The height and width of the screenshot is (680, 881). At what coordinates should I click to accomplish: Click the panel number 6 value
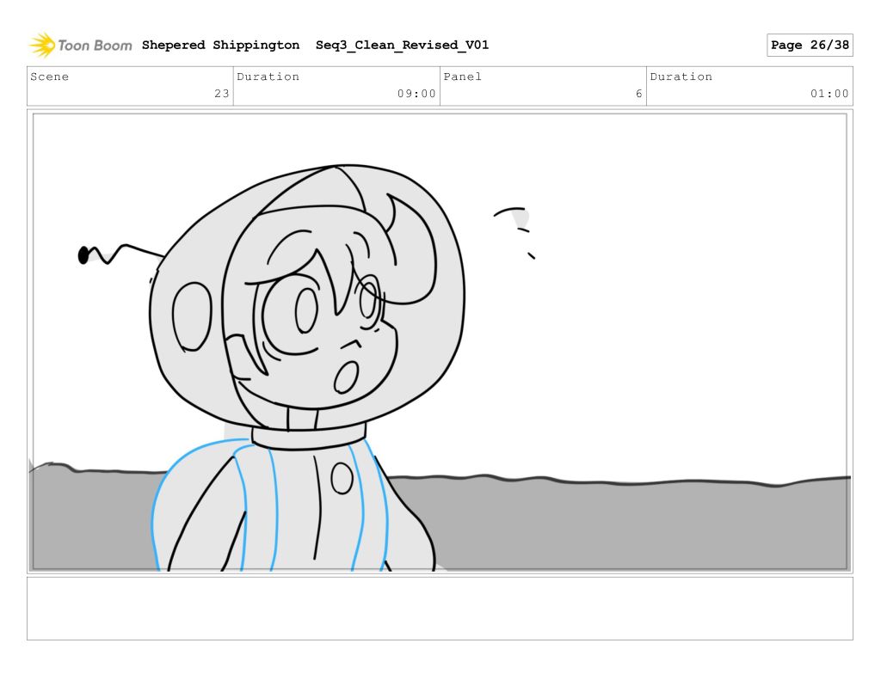pos(638,94)
